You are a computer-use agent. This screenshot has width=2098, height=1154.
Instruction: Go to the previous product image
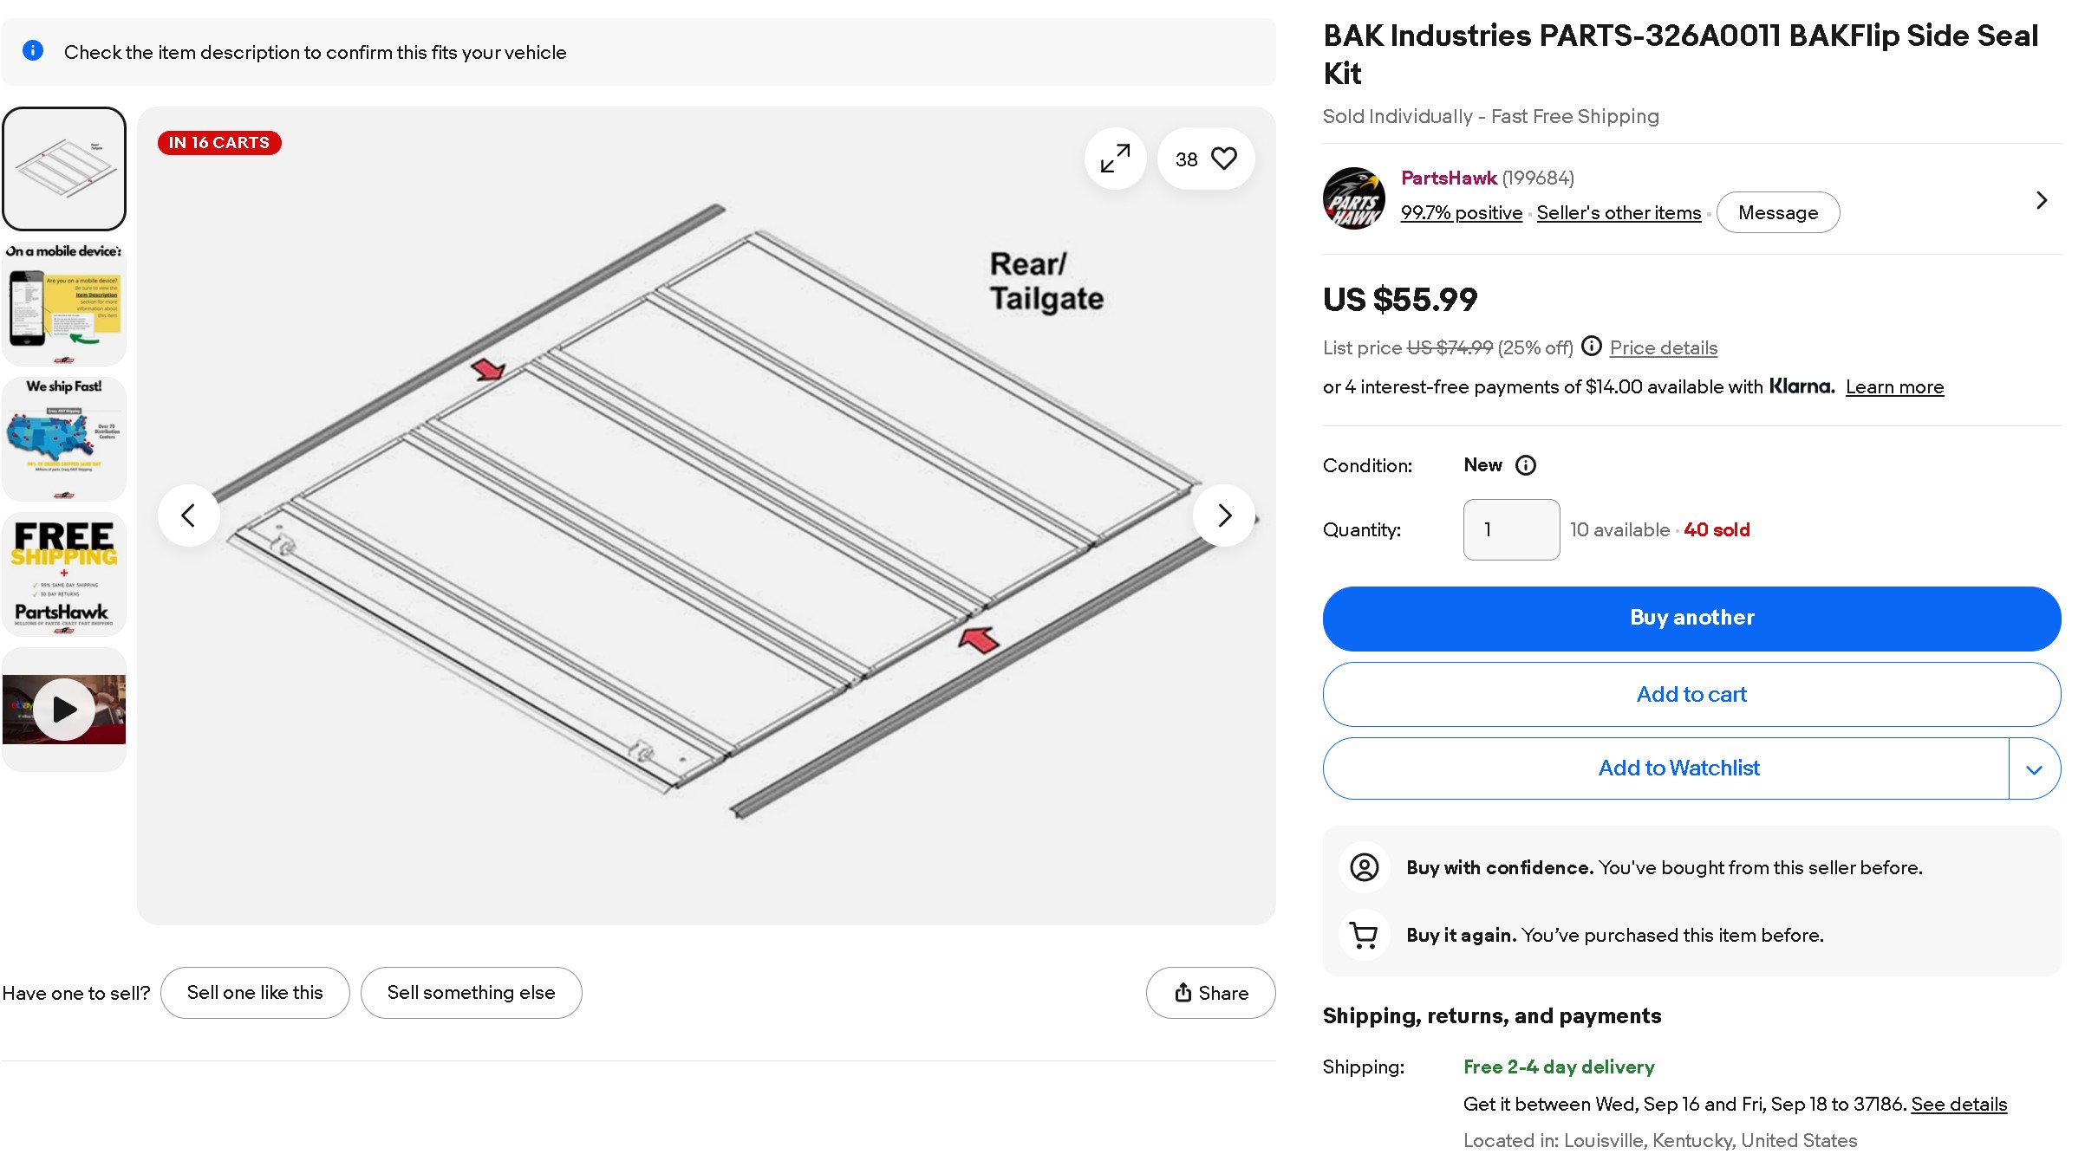click(x=188, y=515)
